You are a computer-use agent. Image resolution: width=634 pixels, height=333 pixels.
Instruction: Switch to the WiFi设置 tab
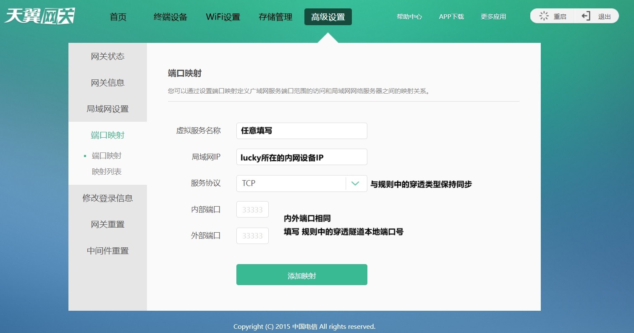[223, 17]
